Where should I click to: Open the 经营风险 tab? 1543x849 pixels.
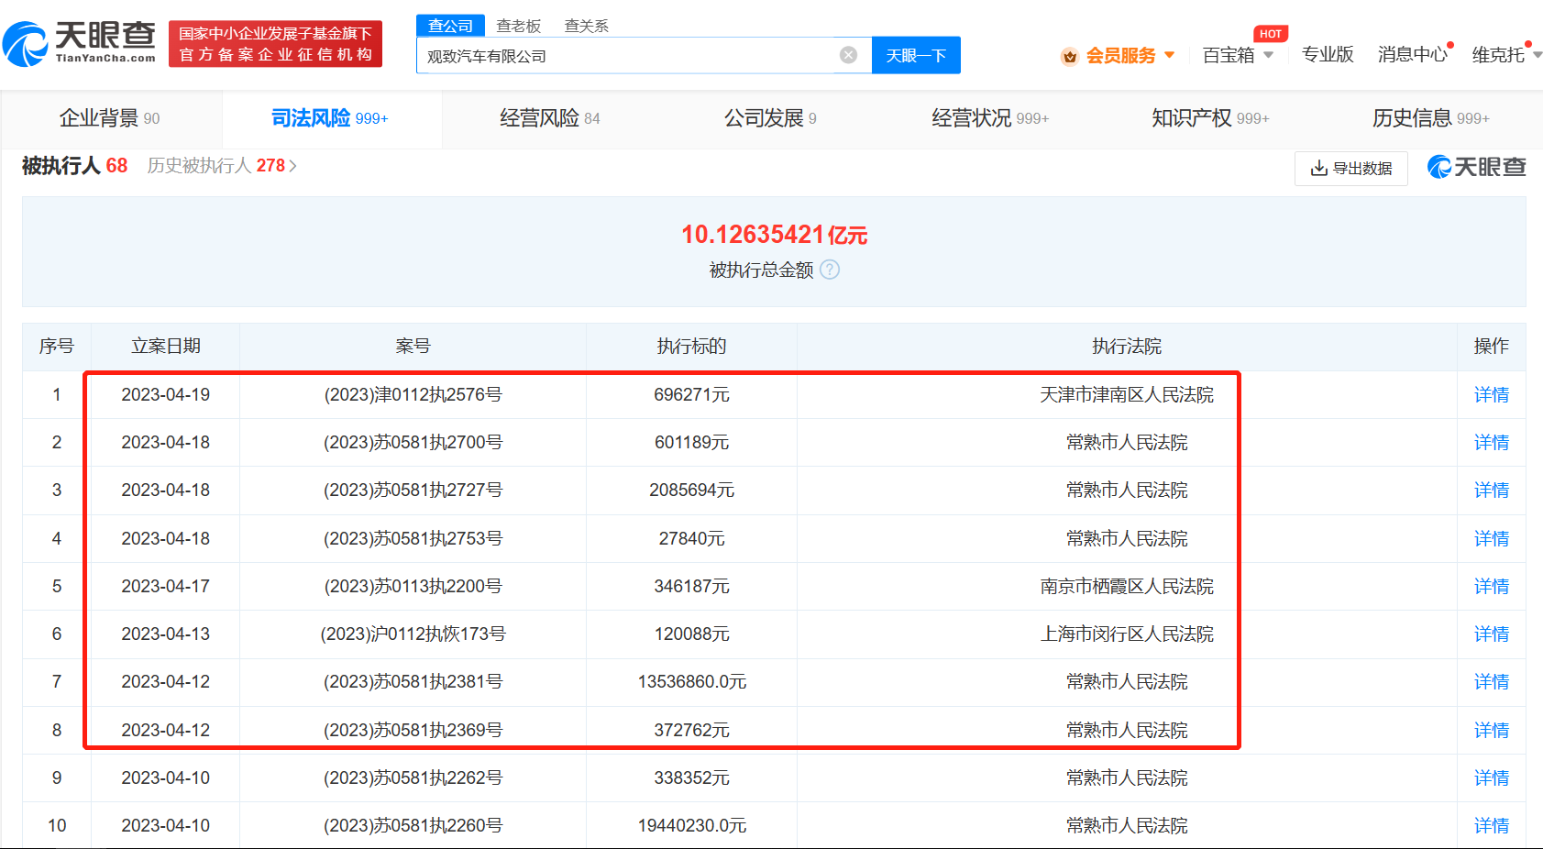tap(550, 118)
